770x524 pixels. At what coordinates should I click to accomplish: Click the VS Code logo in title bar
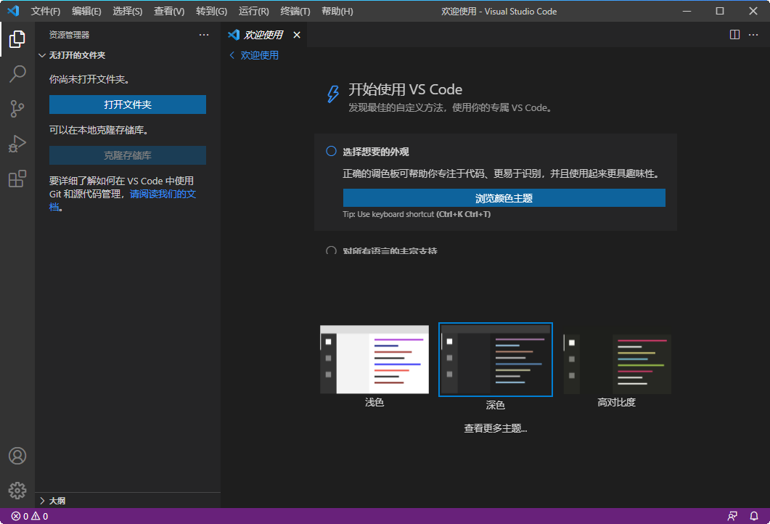click(13, 11)
